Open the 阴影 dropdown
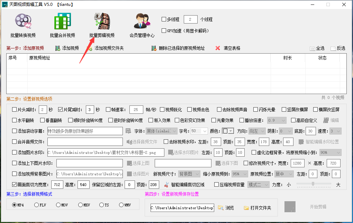353x223 pixels. pos(286,131)
